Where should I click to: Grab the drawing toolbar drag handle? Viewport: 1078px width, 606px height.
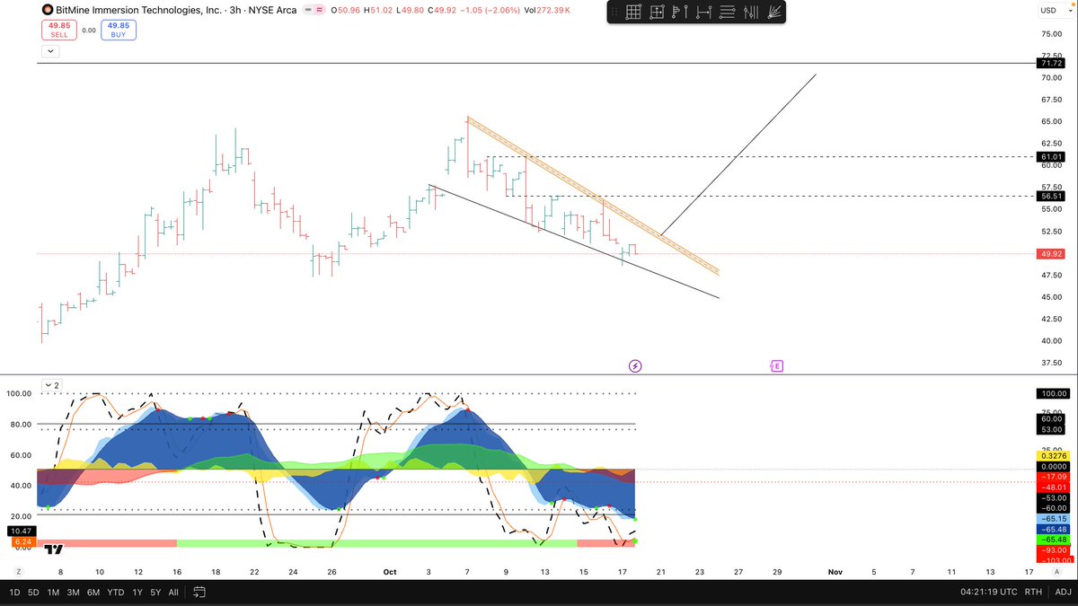[615, 13]
